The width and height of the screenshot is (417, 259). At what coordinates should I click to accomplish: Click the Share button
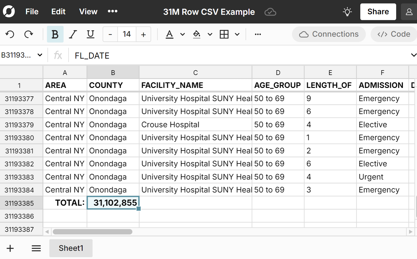pyautogui.click(x=378, y=12)
